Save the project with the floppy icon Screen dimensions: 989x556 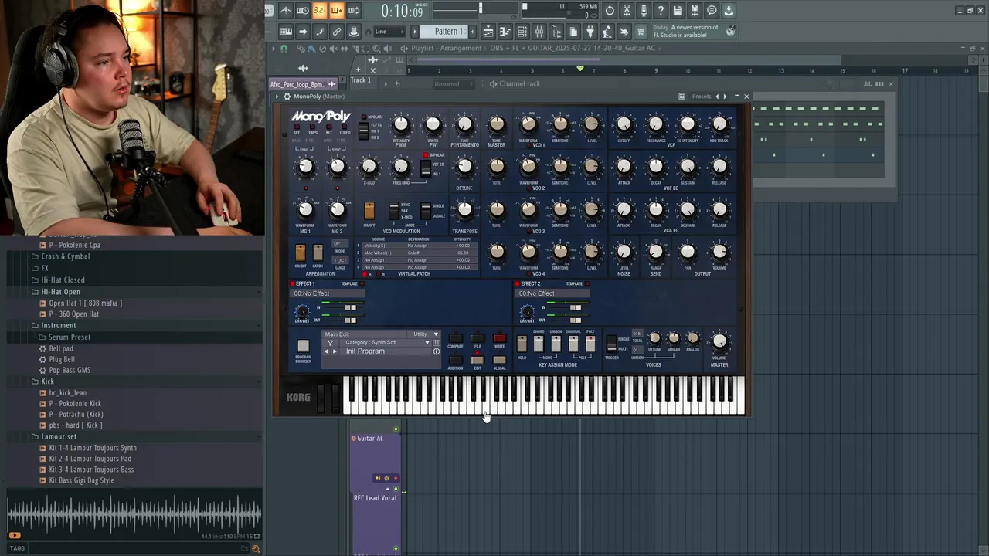[x=677, y=10]
